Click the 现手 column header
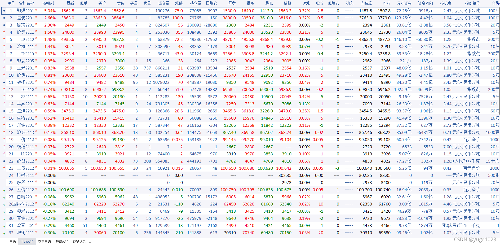 click(x=83, y=3)
